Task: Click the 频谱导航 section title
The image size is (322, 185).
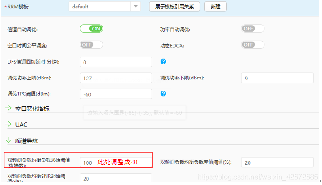Action: coord(27,141)
